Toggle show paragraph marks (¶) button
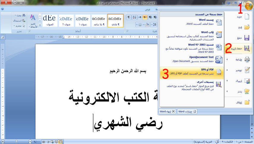254x144 pixels. (x=129, y=17)
